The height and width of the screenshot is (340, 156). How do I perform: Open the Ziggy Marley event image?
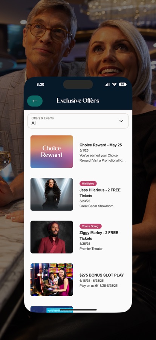52,237
